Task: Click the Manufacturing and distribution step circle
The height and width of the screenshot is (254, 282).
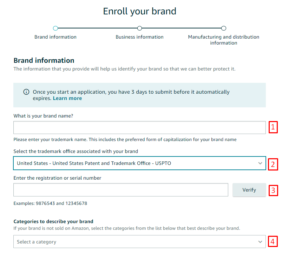Action: click(x=224, y=28)
